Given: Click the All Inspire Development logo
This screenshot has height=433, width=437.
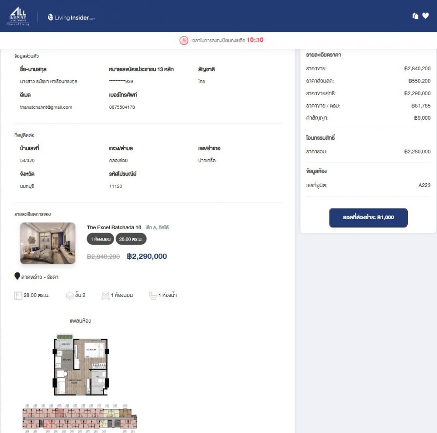Looking at the screenshot, I should (x=18, y=16).
